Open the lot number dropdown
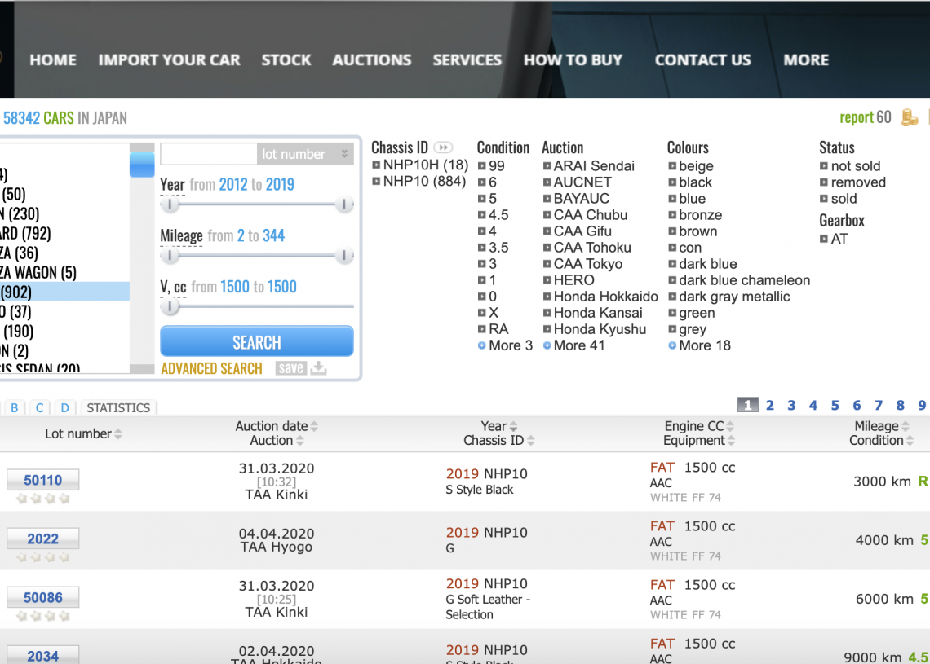Image resolution: width=930 pixels, height=664 pixels. pyautogui.click(x=345, y=154)
